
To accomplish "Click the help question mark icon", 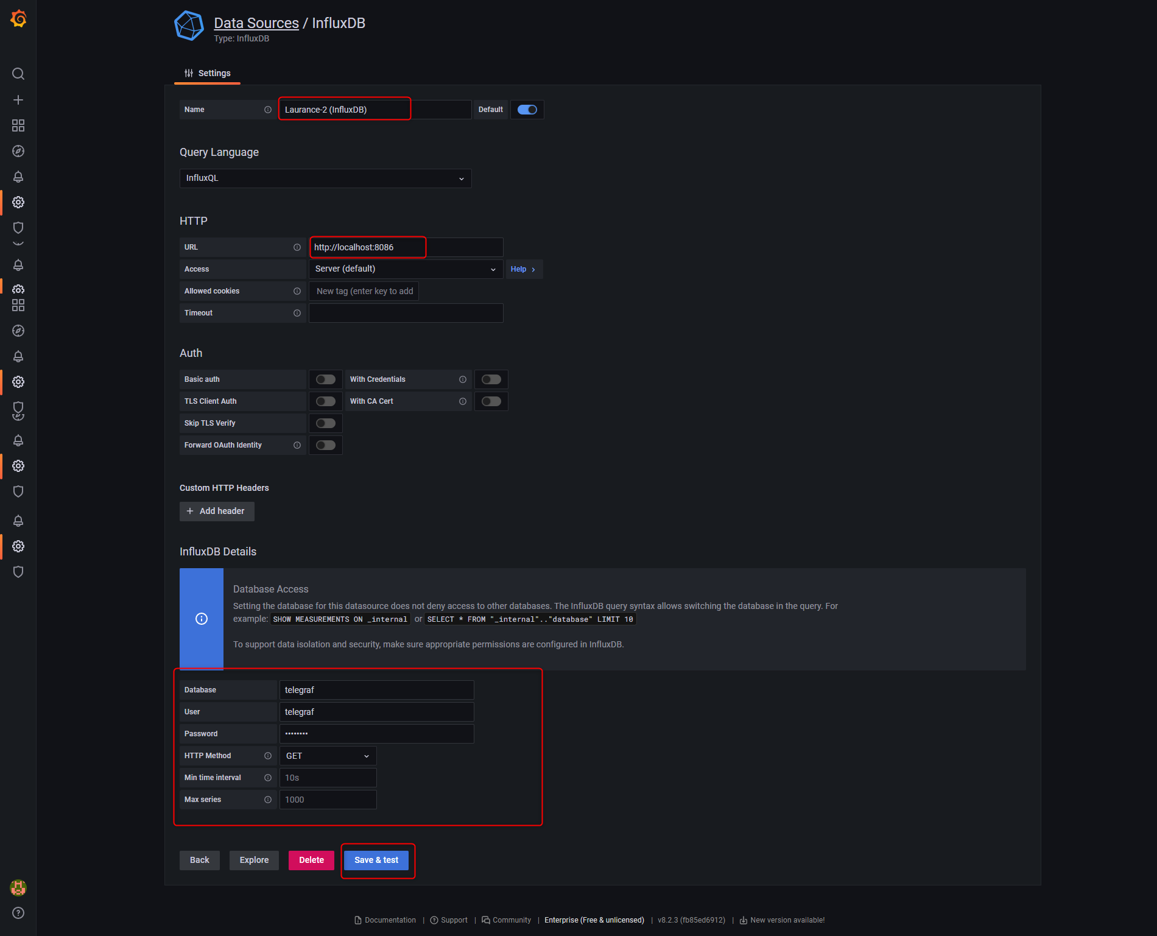I will pos(18,913).
